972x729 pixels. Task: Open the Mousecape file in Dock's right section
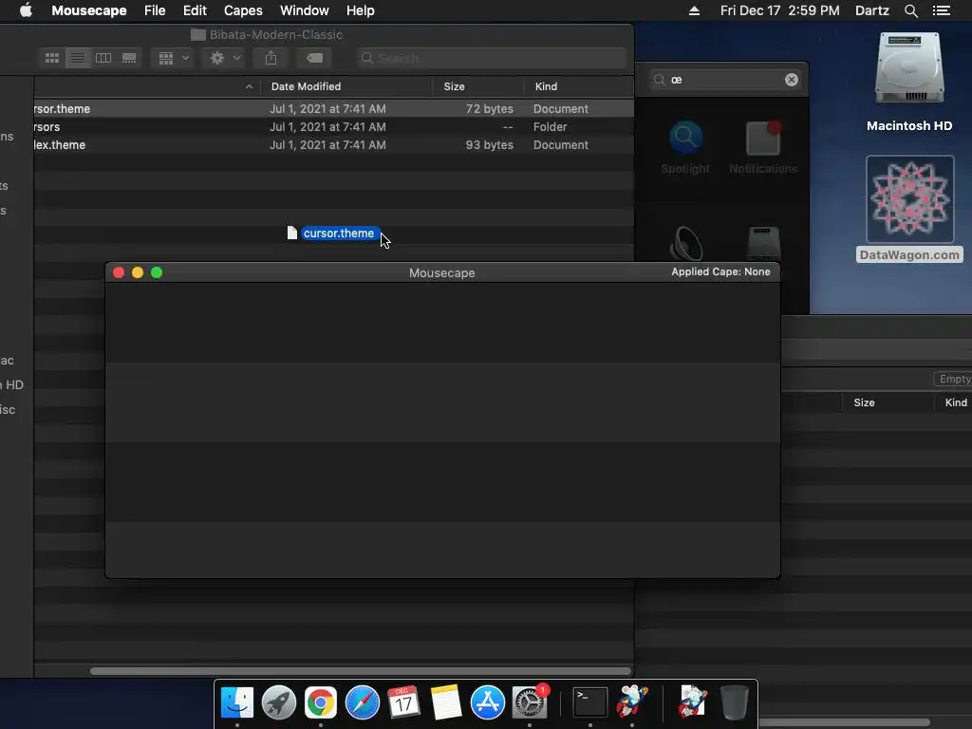coord(692,702)
